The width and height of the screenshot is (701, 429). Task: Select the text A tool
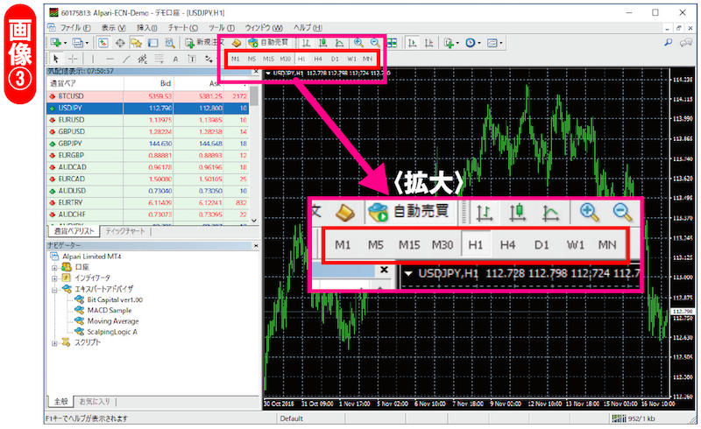[175, 59]
